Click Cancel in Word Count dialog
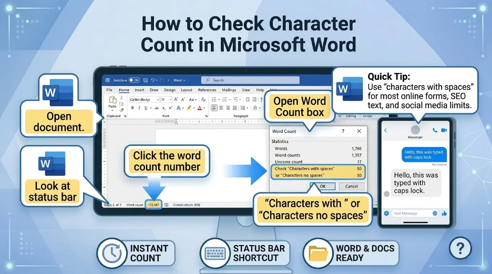Viewport: 492px width, 274px height. pos(352,186)
